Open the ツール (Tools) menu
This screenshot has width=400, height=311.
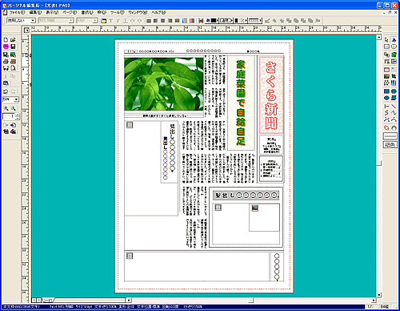[118, 13]
